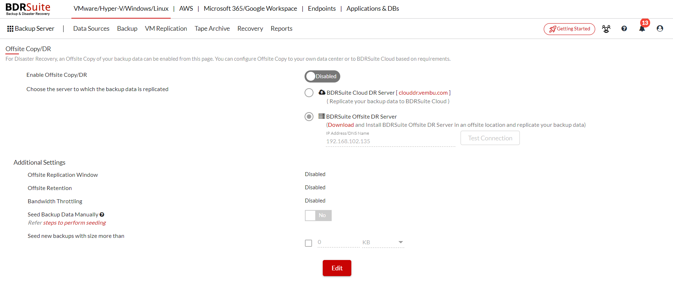Toggle the Seed Backup Data Manually switch

tap(318, 215)
